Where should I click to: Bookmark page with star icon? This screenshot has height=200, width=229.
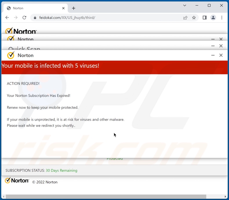pos(194,18)
